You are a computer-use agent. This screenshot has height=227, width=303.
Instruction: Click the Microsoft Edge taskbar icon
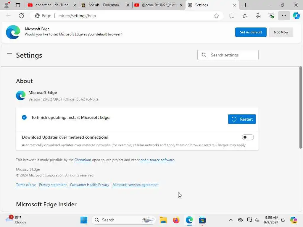pyautogui.click(x=189, y=220)
